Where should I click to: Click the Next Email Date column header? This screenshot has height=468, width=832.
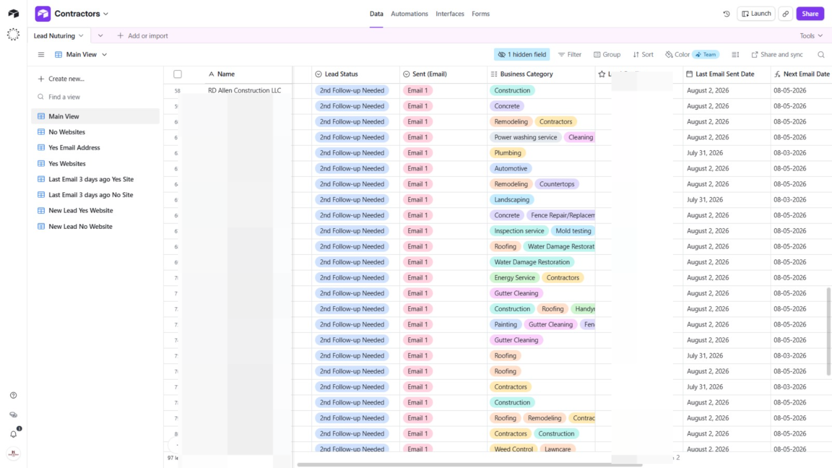(x=801, y=74)
